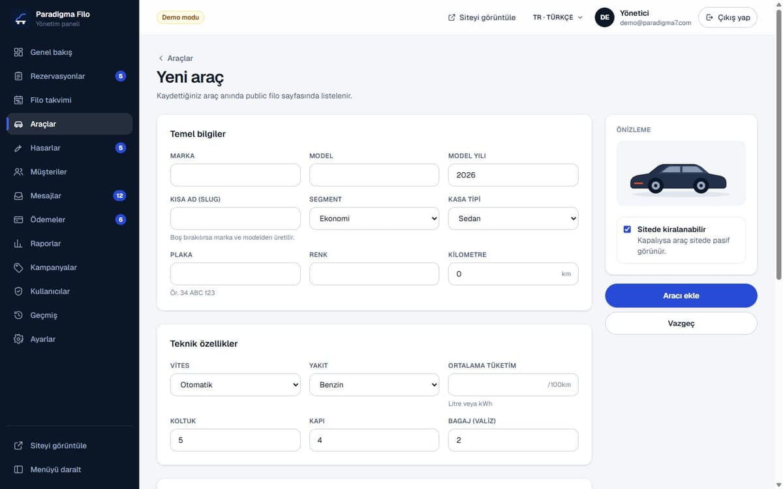Click the Ayarlar gear icon

18,339
